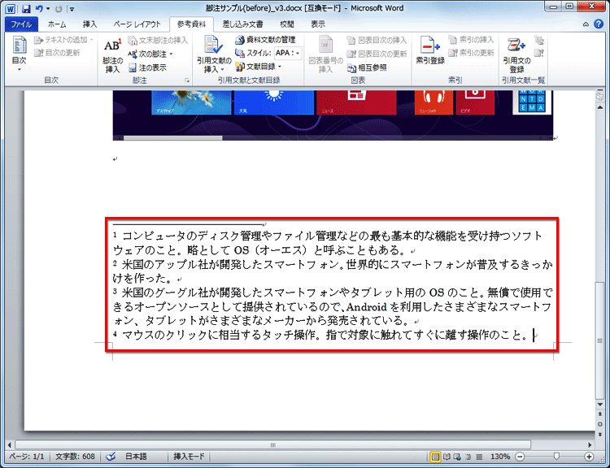Expand the 次の脚注 dropdown arrow
610x468 pixels.
(171, 54)
